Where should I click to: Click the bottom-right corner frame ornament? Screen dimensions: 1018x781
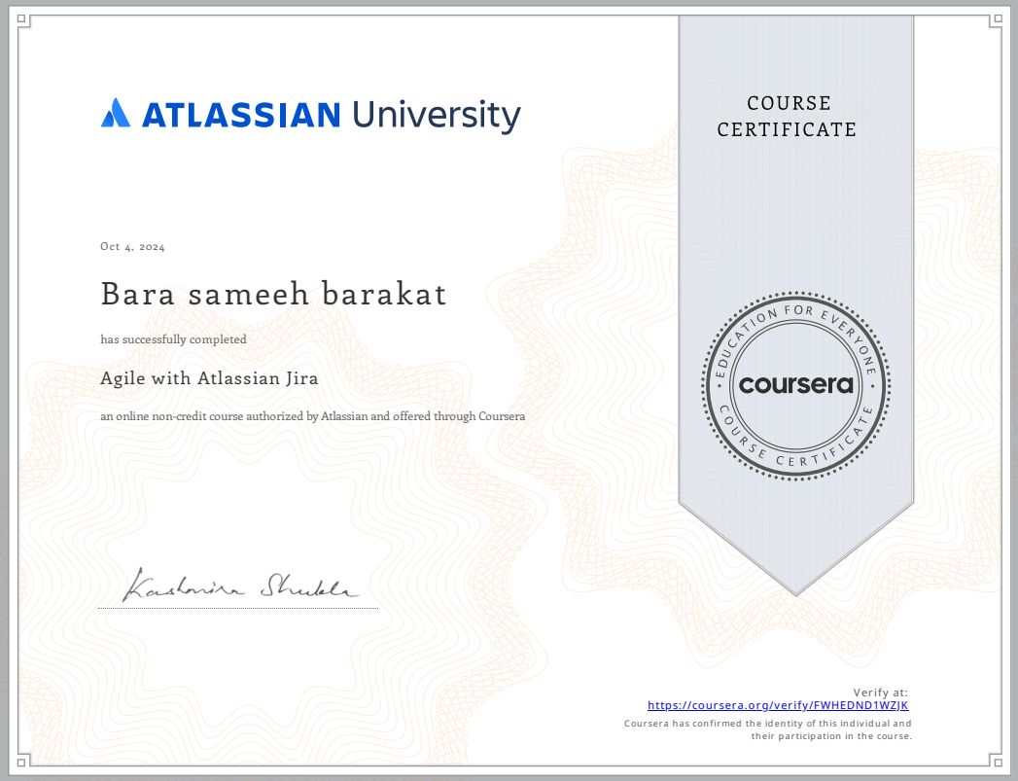996,760
